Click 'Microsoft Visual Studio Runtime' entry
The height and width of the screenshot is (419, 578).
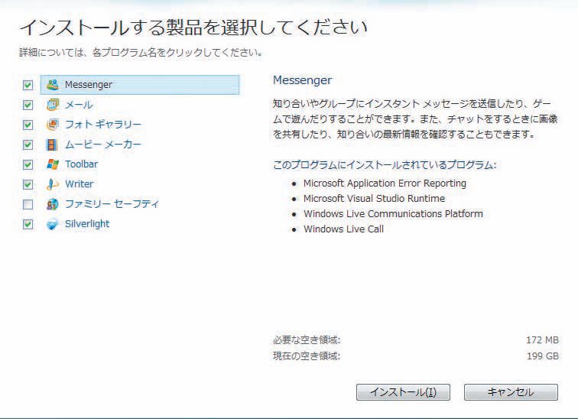click(x=374, y=198)
